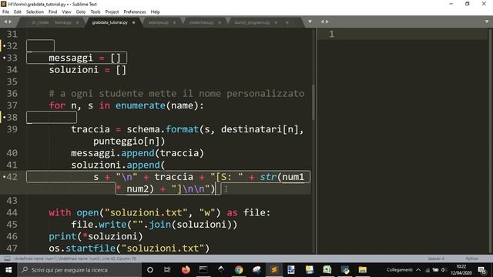493x277 pixels.
Task: Open the Windows Start menu
Action: point(8,270)
